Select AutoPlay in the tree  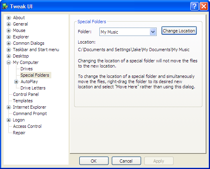29,82
